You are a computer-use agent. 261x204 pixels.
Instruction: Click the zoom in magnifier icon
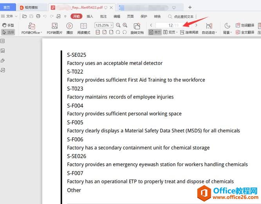click(x=125, y=25)
